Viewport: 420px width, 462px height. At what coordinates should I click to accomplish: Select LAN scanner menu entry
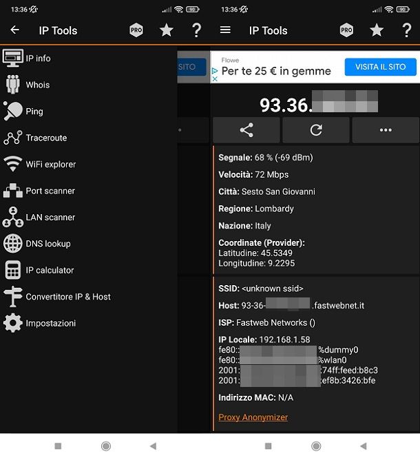click(50, 218)
